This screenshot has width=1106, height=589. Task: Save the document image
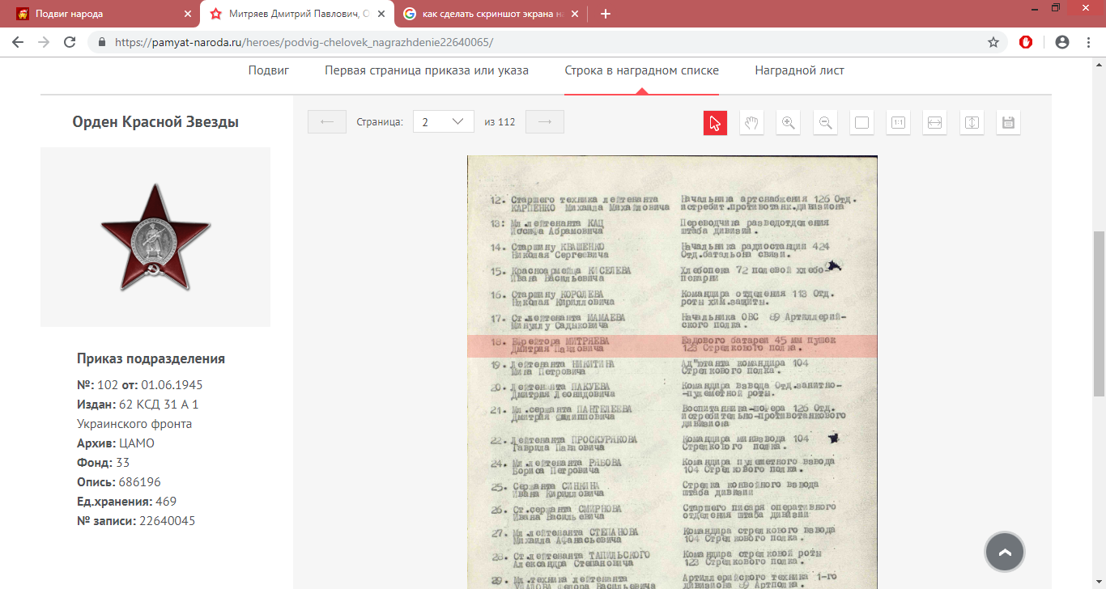1008,123
